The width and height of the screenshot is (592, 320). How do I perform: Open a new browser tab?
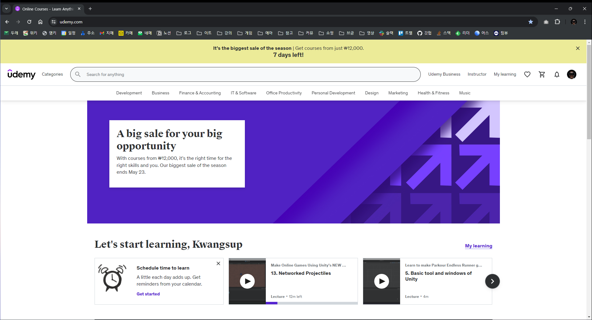coord(90,9)
